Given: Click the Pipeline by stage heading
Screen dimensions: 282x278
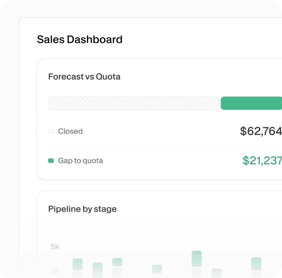Looking at the screenshot, I should pyautogui.click(x=83, y=209).
